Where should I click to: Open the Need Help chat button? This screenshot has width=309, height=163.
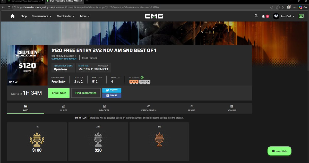pyautogui.click(x=279, y=151)
